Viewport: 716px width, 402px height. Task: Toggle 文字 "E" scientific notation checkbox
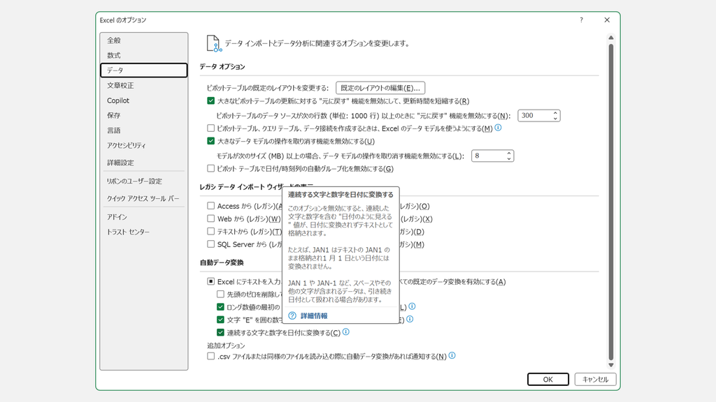[x=220, y=320]
